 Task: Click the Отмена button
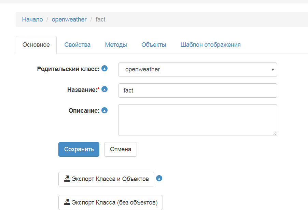tap(120, 149)
